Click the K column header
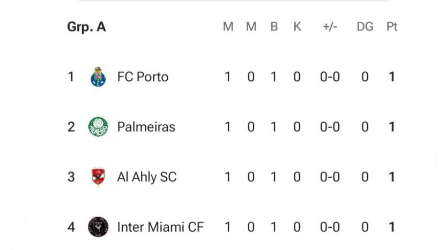Screen dimensions: 445x250 (297, 27)
